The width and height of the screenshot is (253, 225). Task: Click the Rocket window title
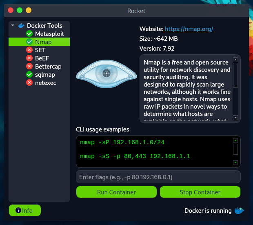point(136,11)
